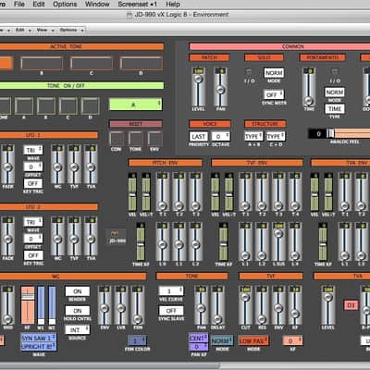Click the COM reset button
Image resolution: width=370 pixels, height=370 pixels.
coord(117,139)
